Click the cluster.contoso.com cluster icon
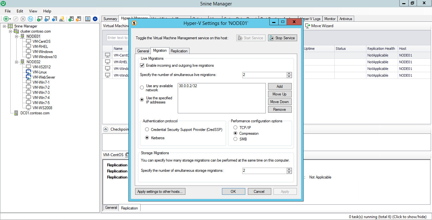Image resolution: width=432 pixels, height=220 pixels. (16, 31)
